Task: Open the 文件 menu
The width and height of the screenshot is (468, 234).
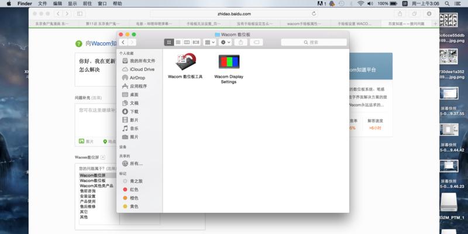Action: point(43,4)
